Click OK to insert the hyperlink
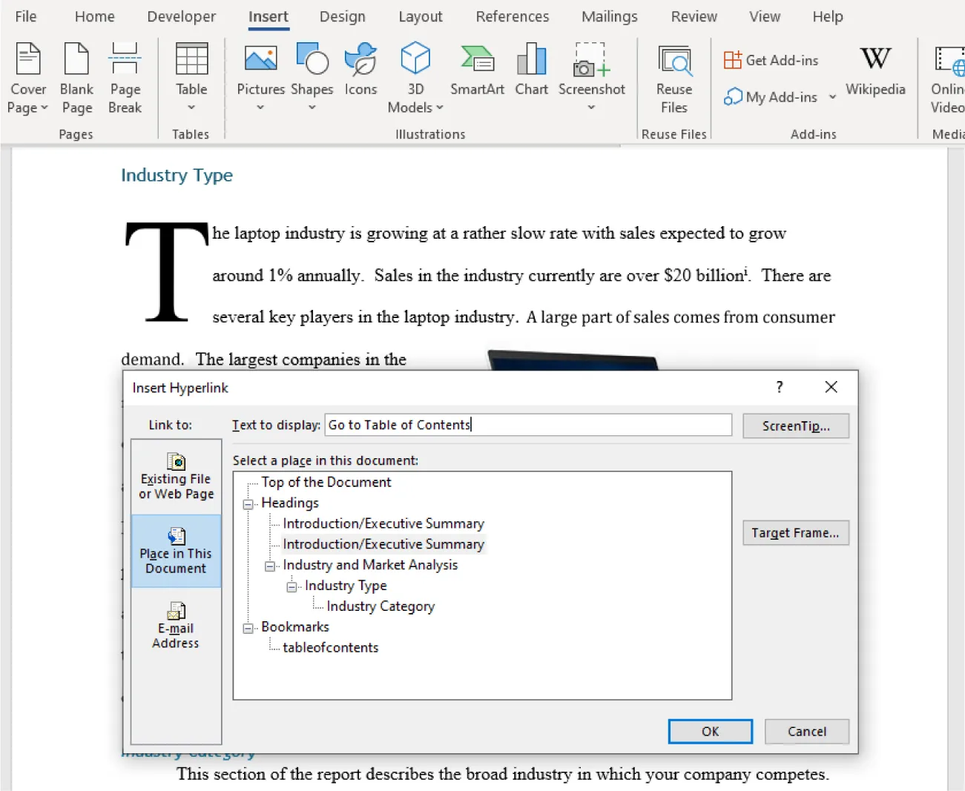The height and width of the screenshot is (791, 965). 709,731
